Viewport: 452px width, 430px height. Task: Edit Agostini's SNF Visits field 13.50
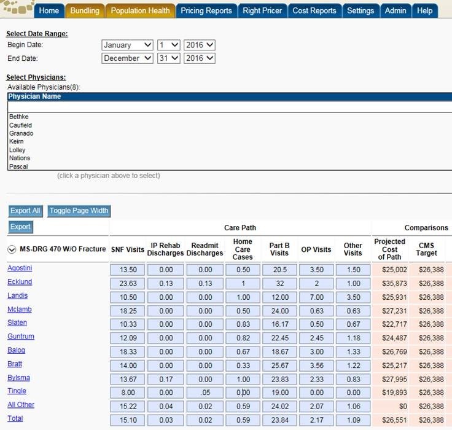tap(127, 270)
